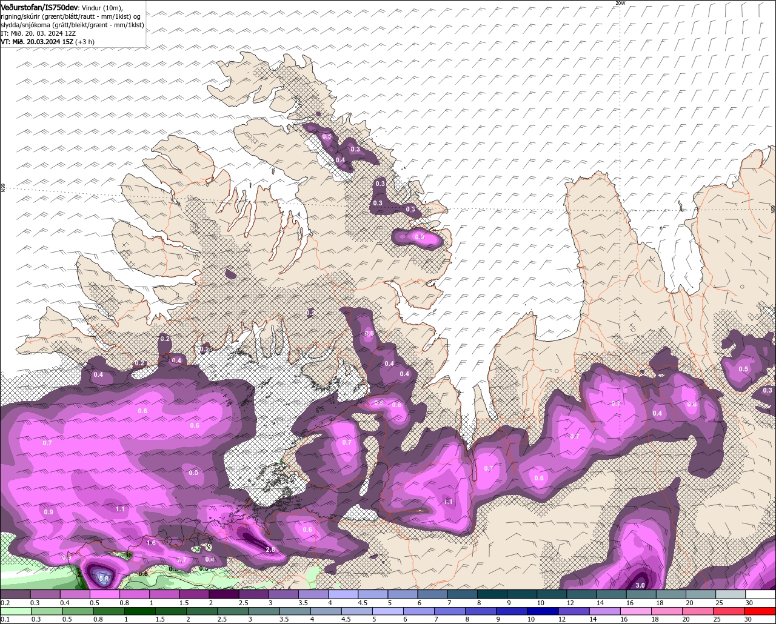Click the 0.2 label on snow legend
Image resolution: width=776 pixels, height=624 pixels.
click(5, 603)
